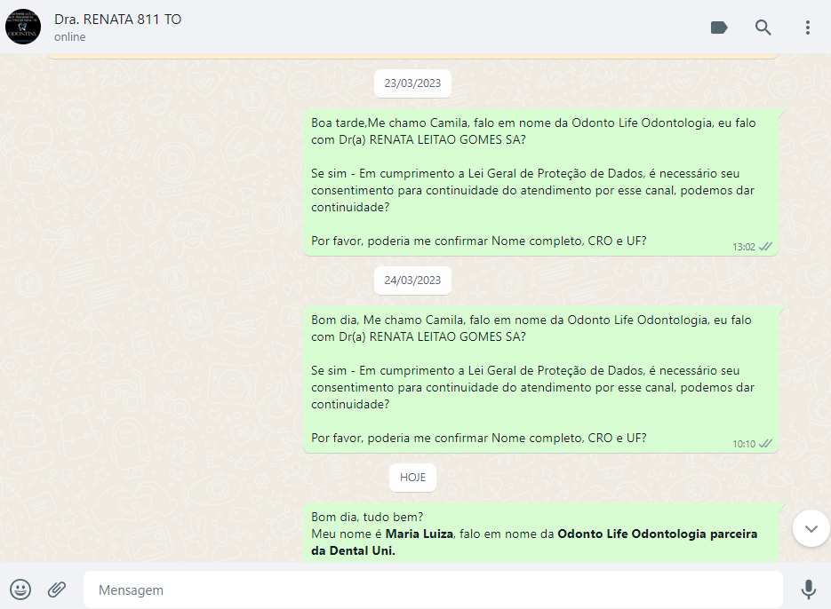Click the message starting 'Bom dia, Me chamo Camila'
This screenshot has width=831, height=609.
point(540,379)
